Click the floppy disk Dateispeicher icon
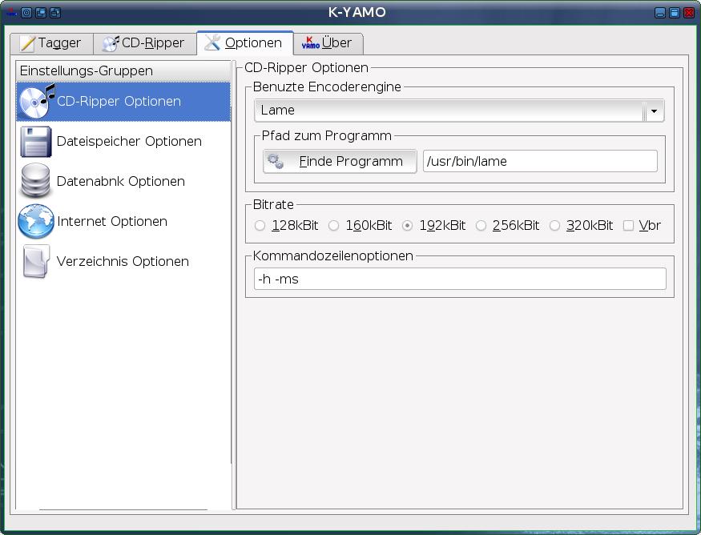The width and height of the screenshot is (701, 535). click(36, 141)
